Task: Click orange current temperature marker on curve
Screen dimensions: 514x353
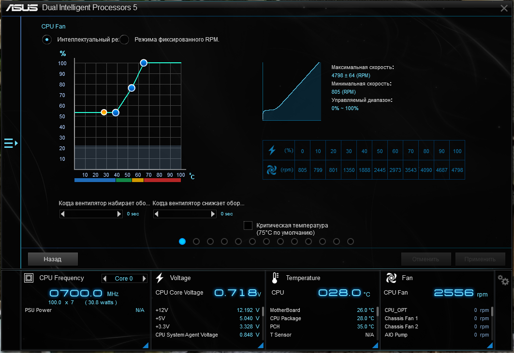Action: (x=104, y=113)
